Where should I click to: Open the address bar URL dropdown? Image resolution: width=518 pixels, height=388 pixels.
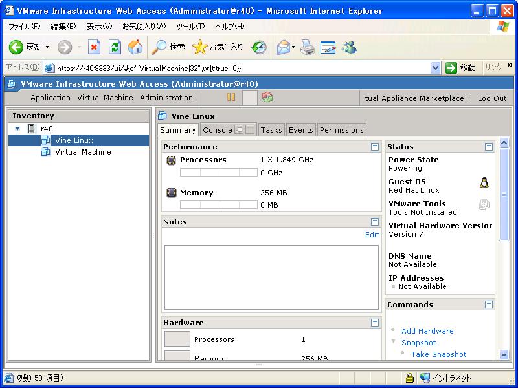tap(435, 69)
